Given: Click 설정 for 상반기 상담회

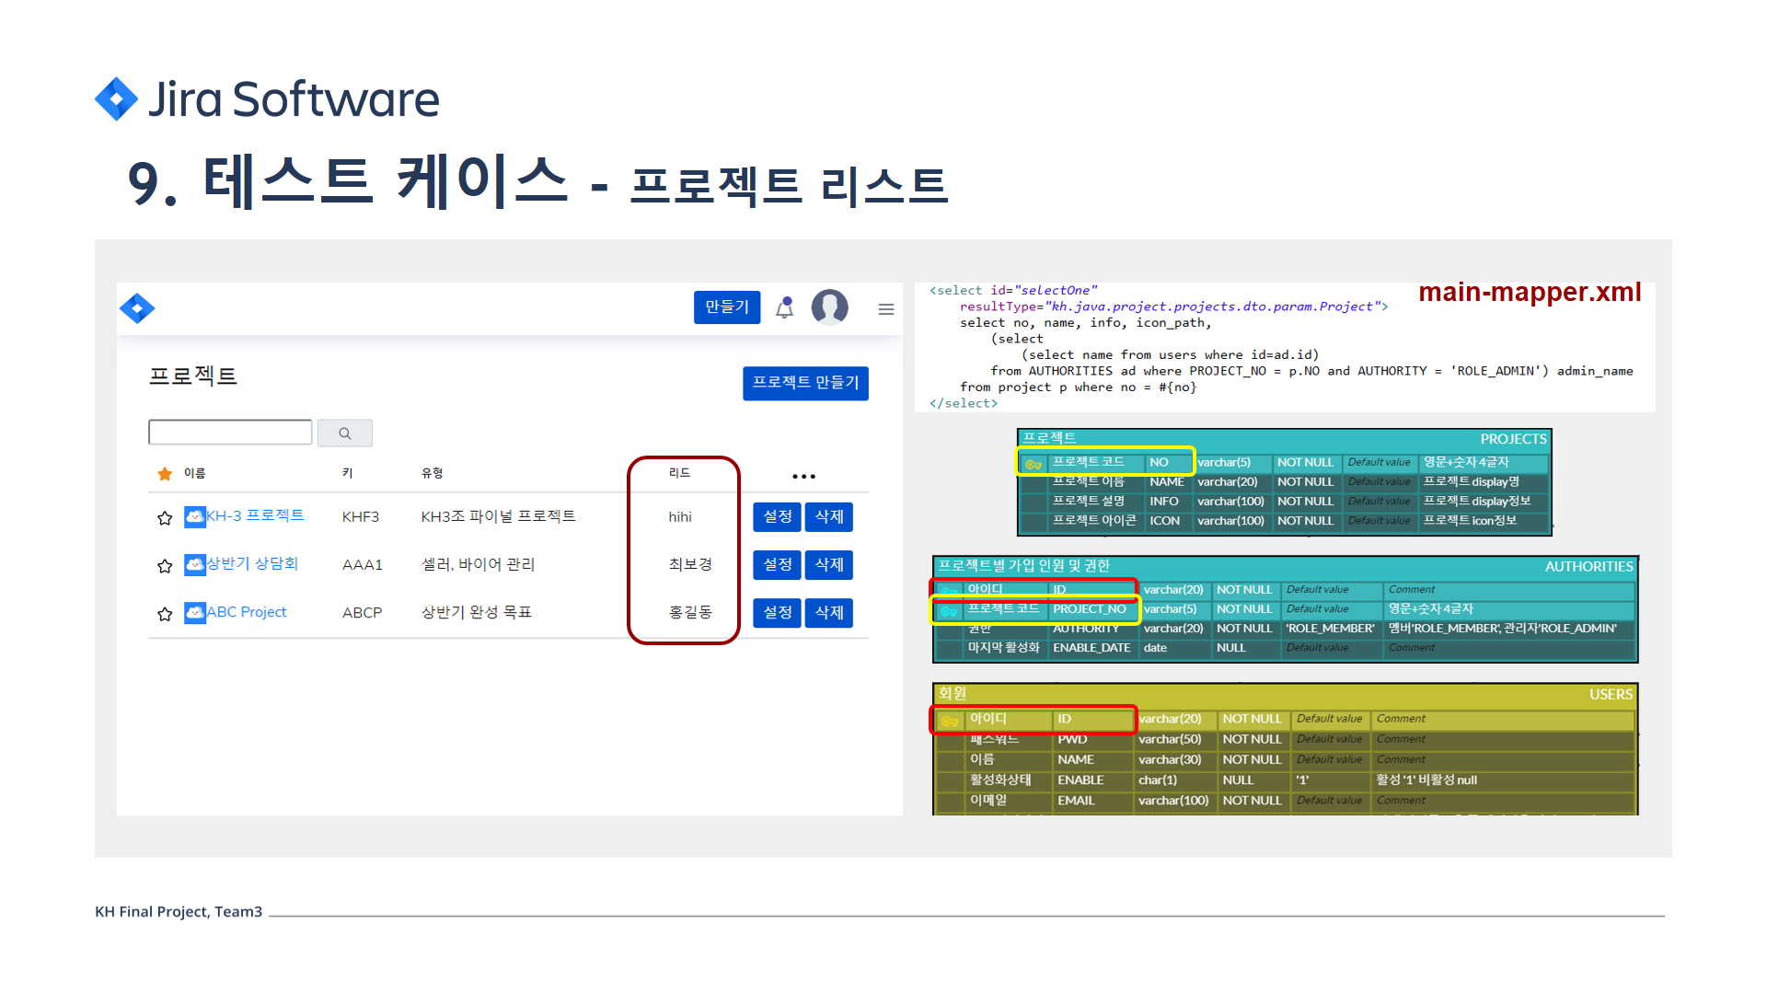Looking at the screenshot, I should tap(777, 565).
